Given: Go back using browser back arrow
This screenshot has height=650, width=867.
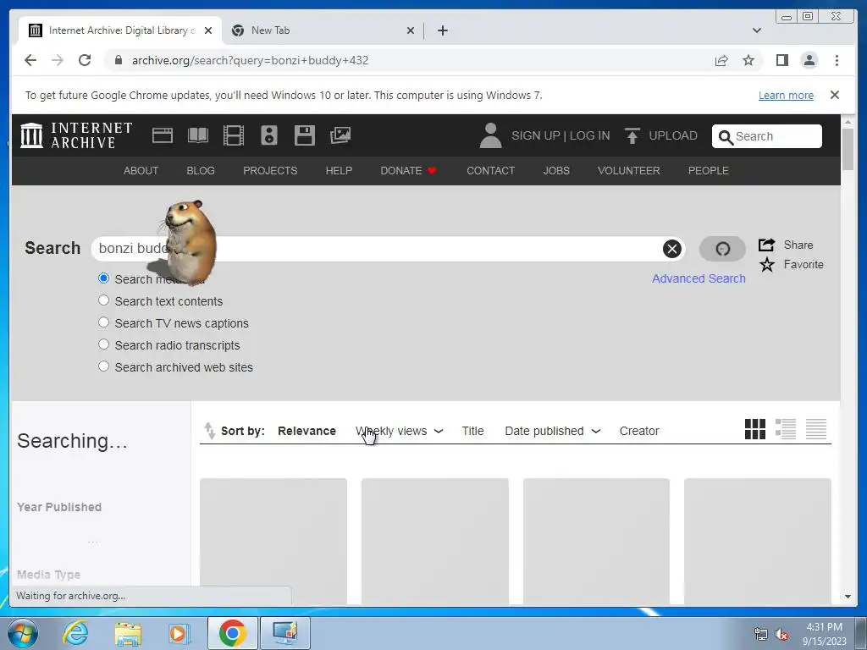Looking at the screenshot, I should tap(30, 60).
